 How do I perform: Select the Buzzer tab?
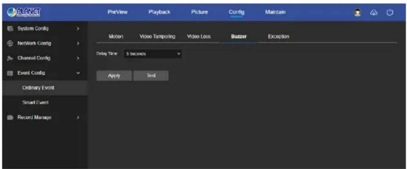pyautogui.click(x=239, y=37)
